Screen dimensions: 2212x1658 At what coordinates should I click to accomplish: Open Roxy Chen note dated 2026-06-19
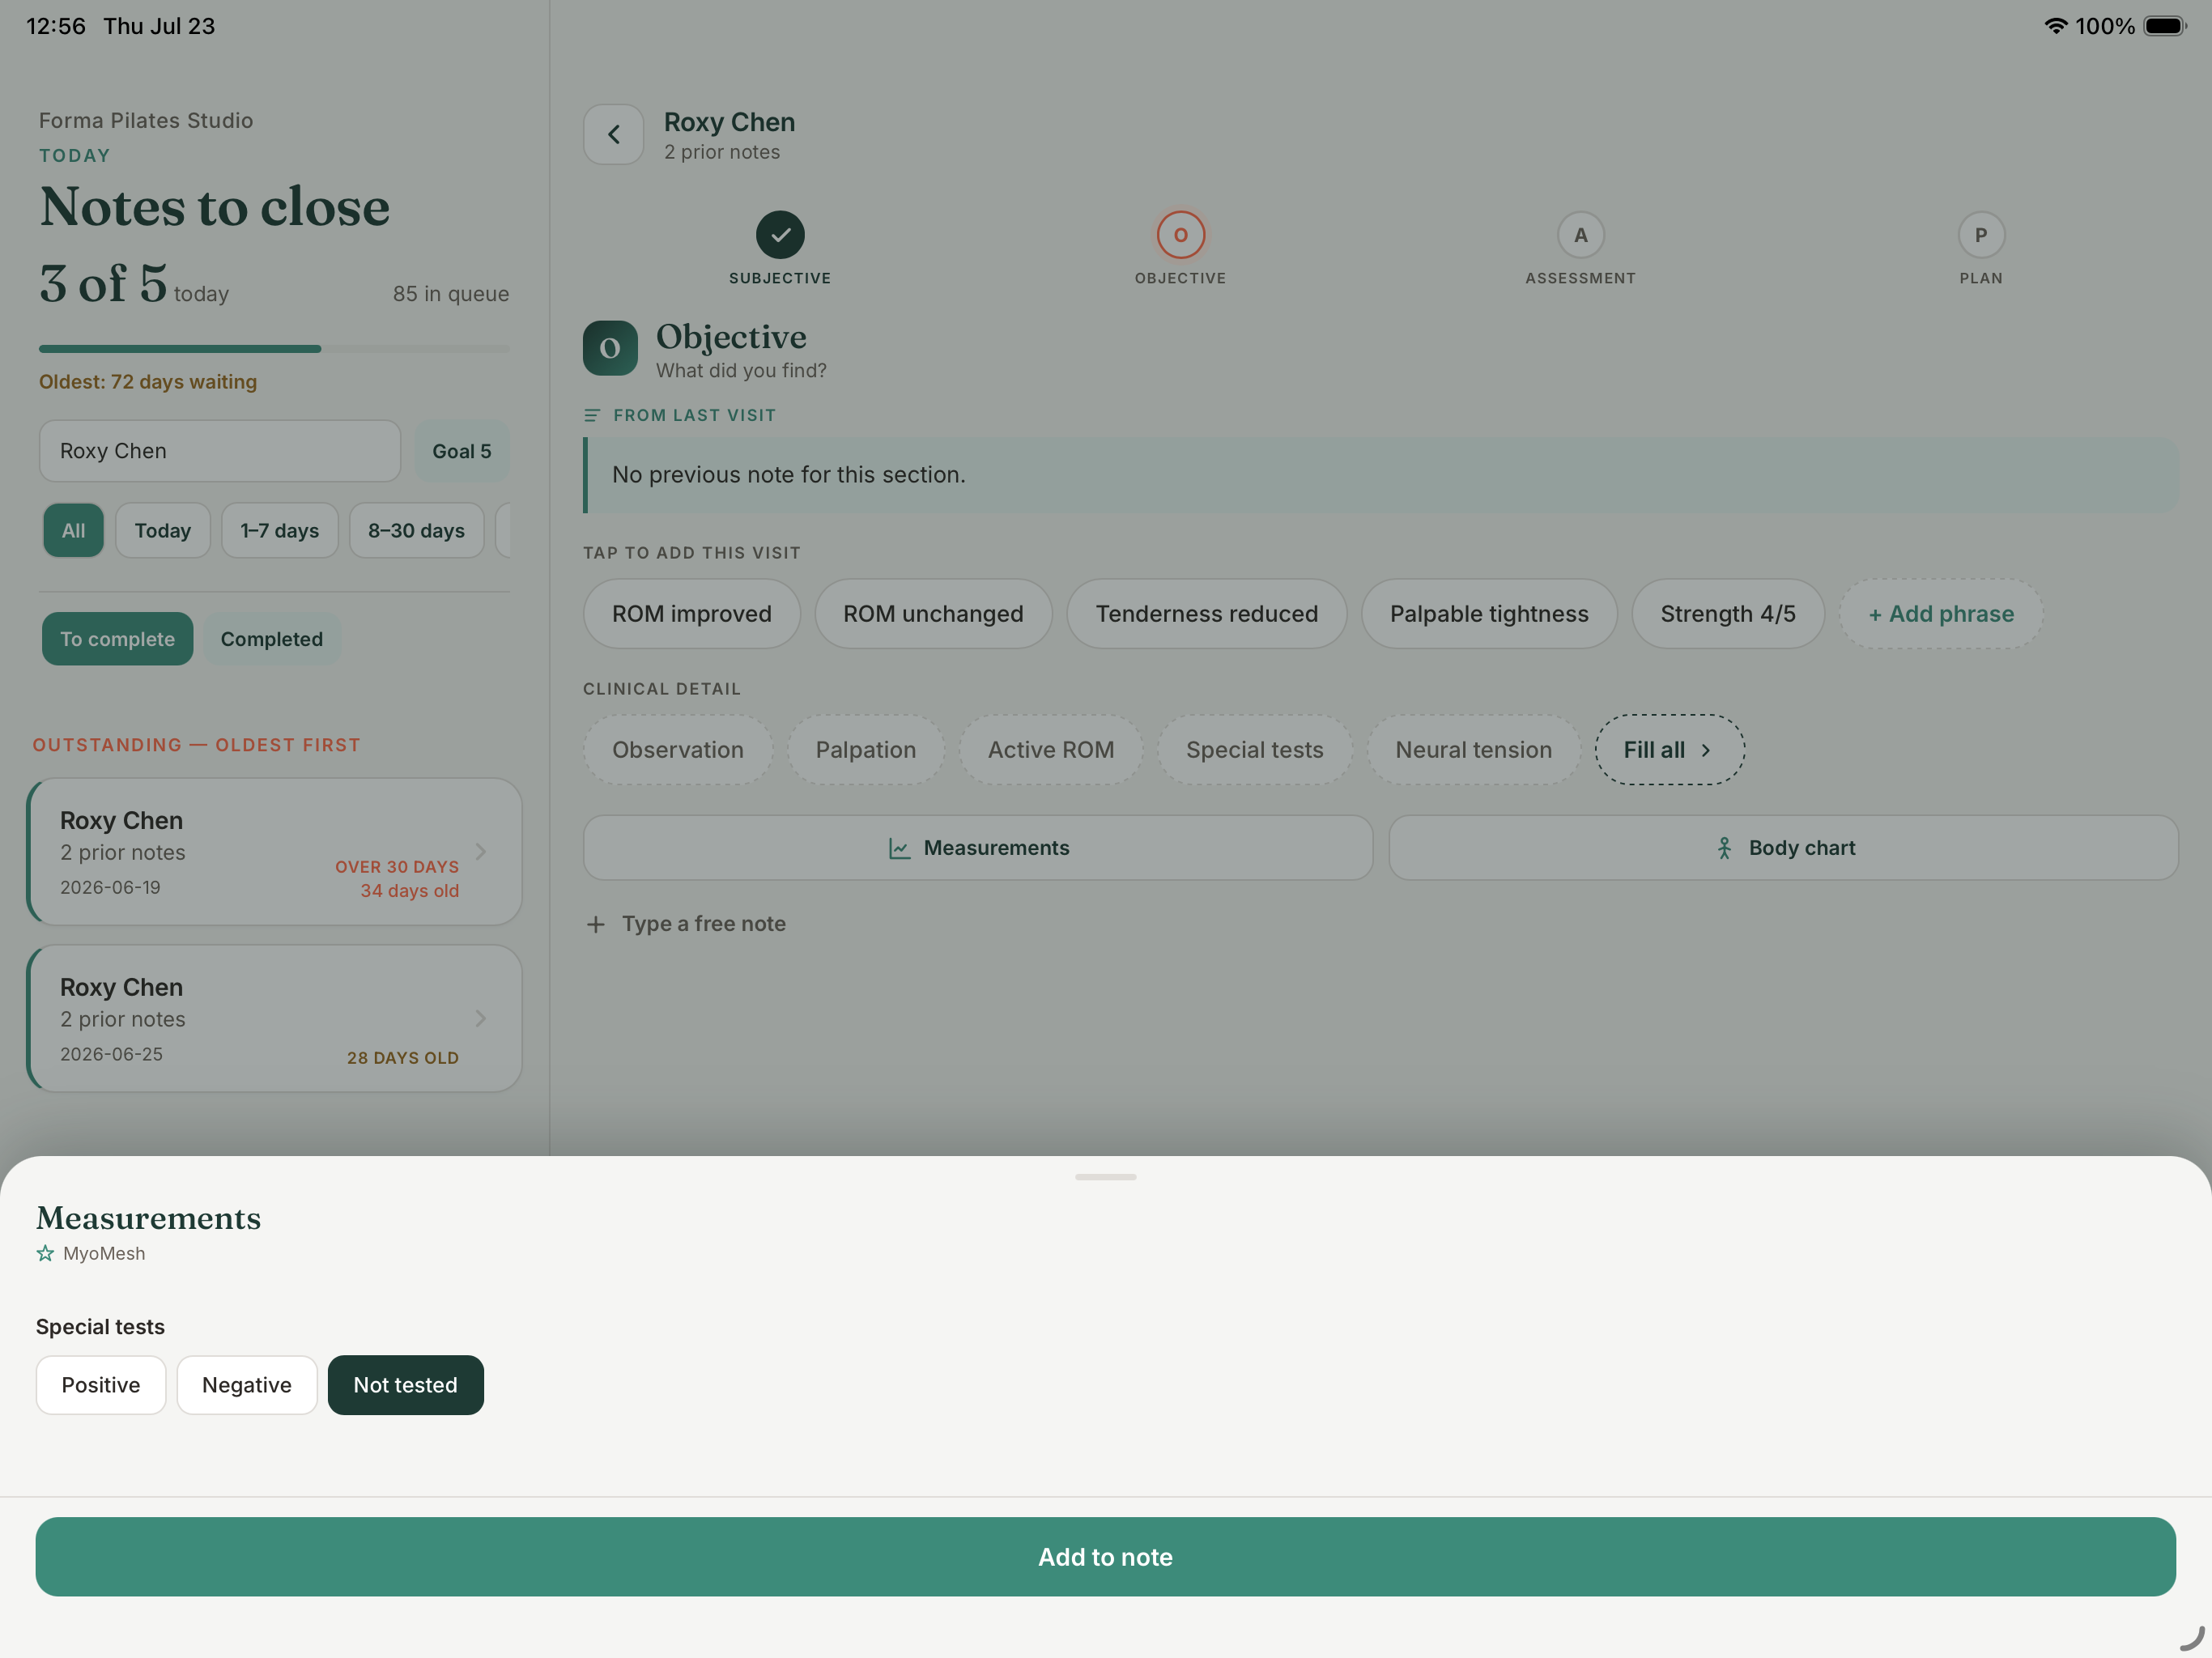(275, 852)
